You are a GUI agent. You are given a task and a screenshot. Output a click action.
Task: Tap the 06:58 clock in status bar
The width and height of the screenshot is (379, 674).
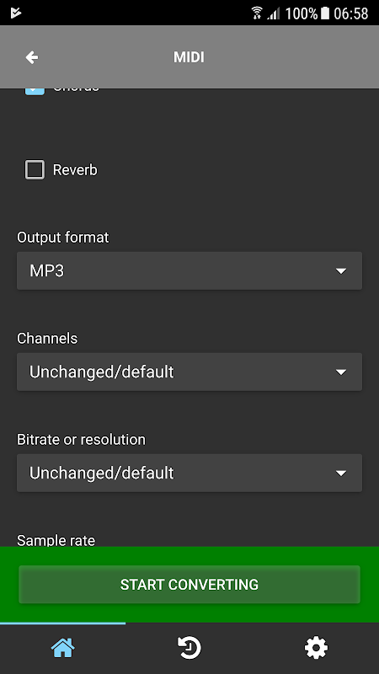351,13
